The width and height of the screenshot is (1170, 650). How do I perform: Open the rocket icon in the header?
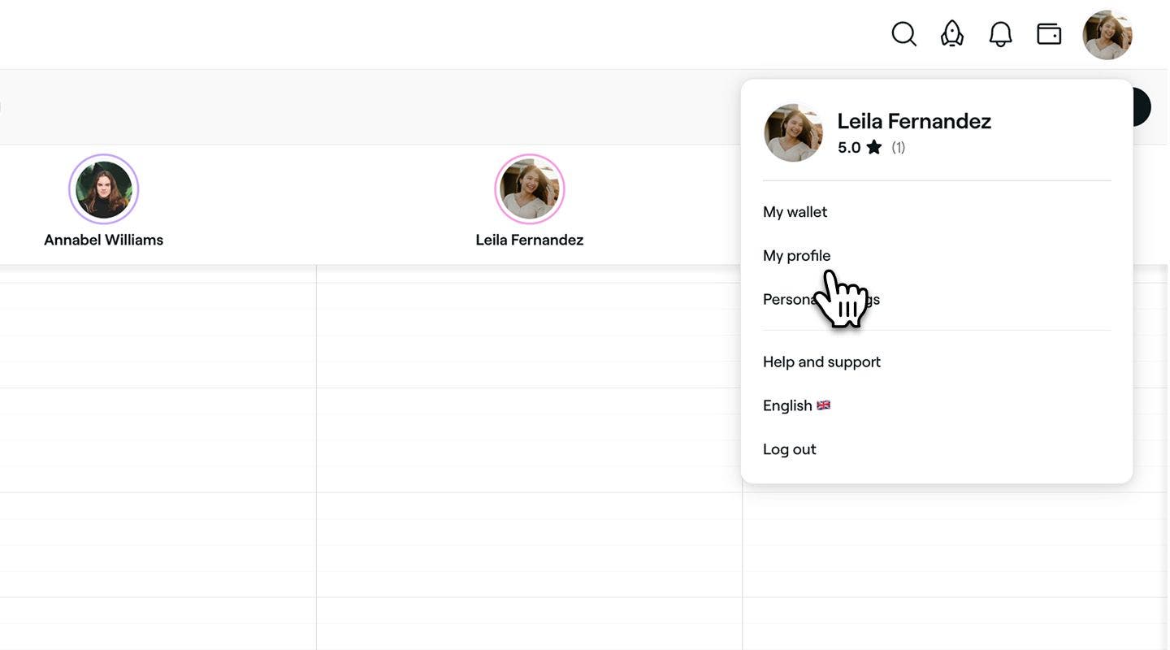coord(951,34)
